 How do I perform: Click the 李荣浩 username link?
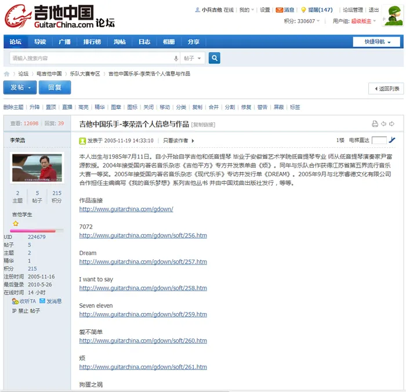click(x=17, y=140)
